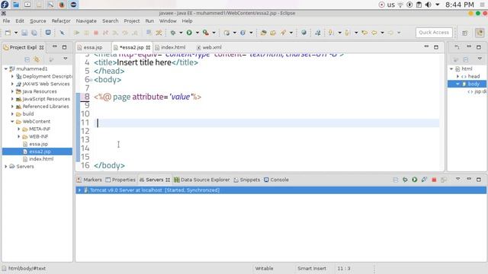Click the green Run toolbar button
Screen dimensions: 488x274
[x=189, y=32]
